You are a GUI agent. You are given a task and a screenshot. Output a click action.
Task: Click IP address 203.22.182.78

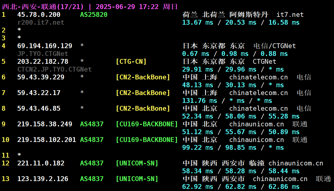43,62
